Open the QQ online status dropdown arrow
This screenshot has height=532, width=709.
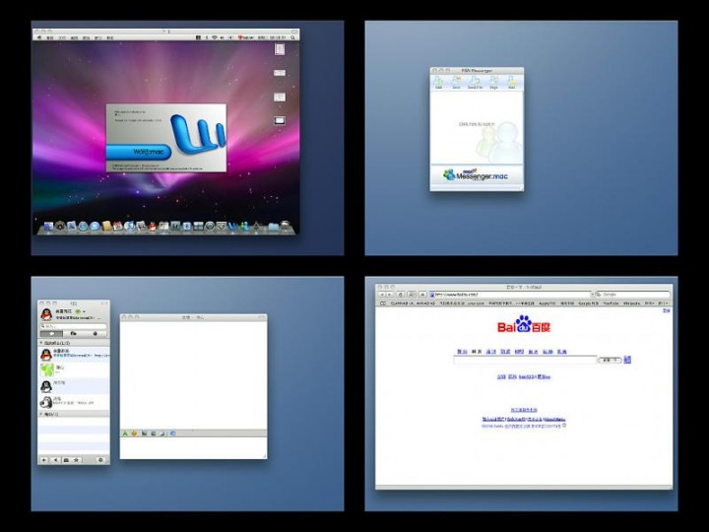84,311
